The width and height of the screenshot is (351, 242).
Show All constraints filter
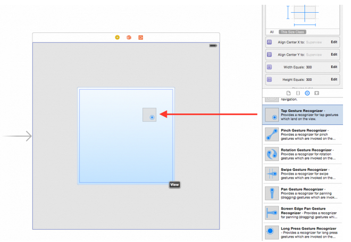point(272,32)
